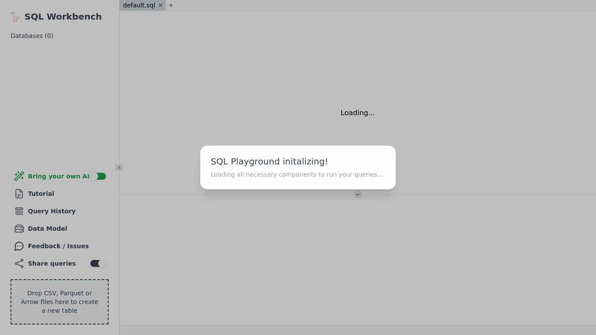Click the Share queries network icon

click(x=19, y=263)
